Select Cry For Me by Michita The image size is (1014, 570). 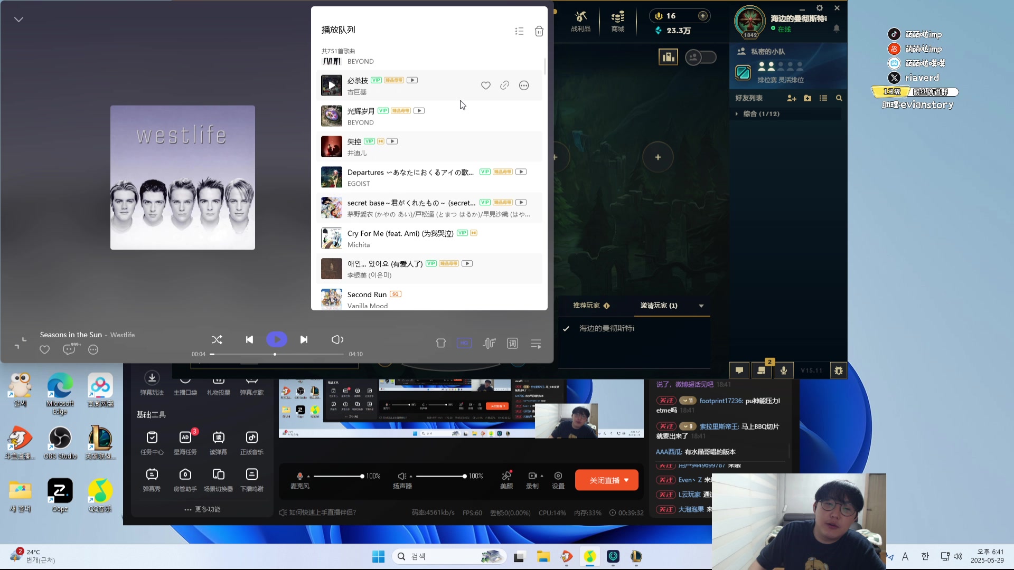(x=429, y=239)
